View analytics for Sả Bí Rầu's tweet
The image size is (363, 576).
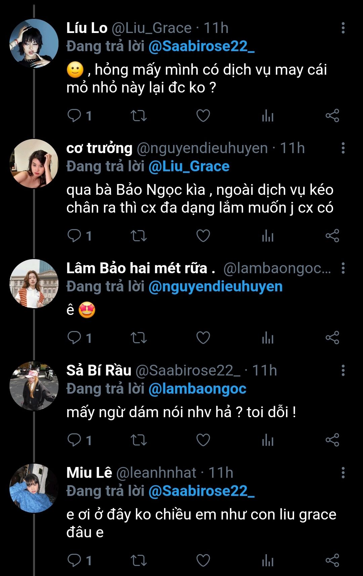(268, 440)
